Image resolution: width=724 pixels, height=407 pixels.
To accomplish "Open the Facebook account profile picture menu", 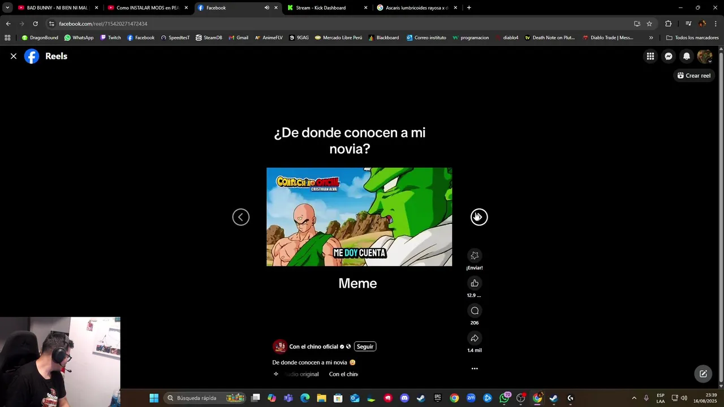I will coord(705,56).
